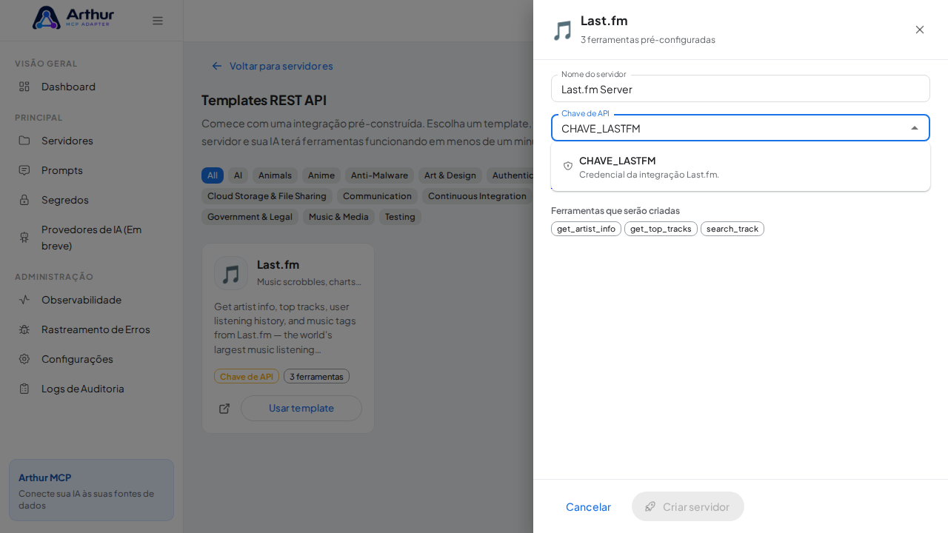Click the get_top_tracks tool chip
948x533 pixels.
tap(661, 229)
